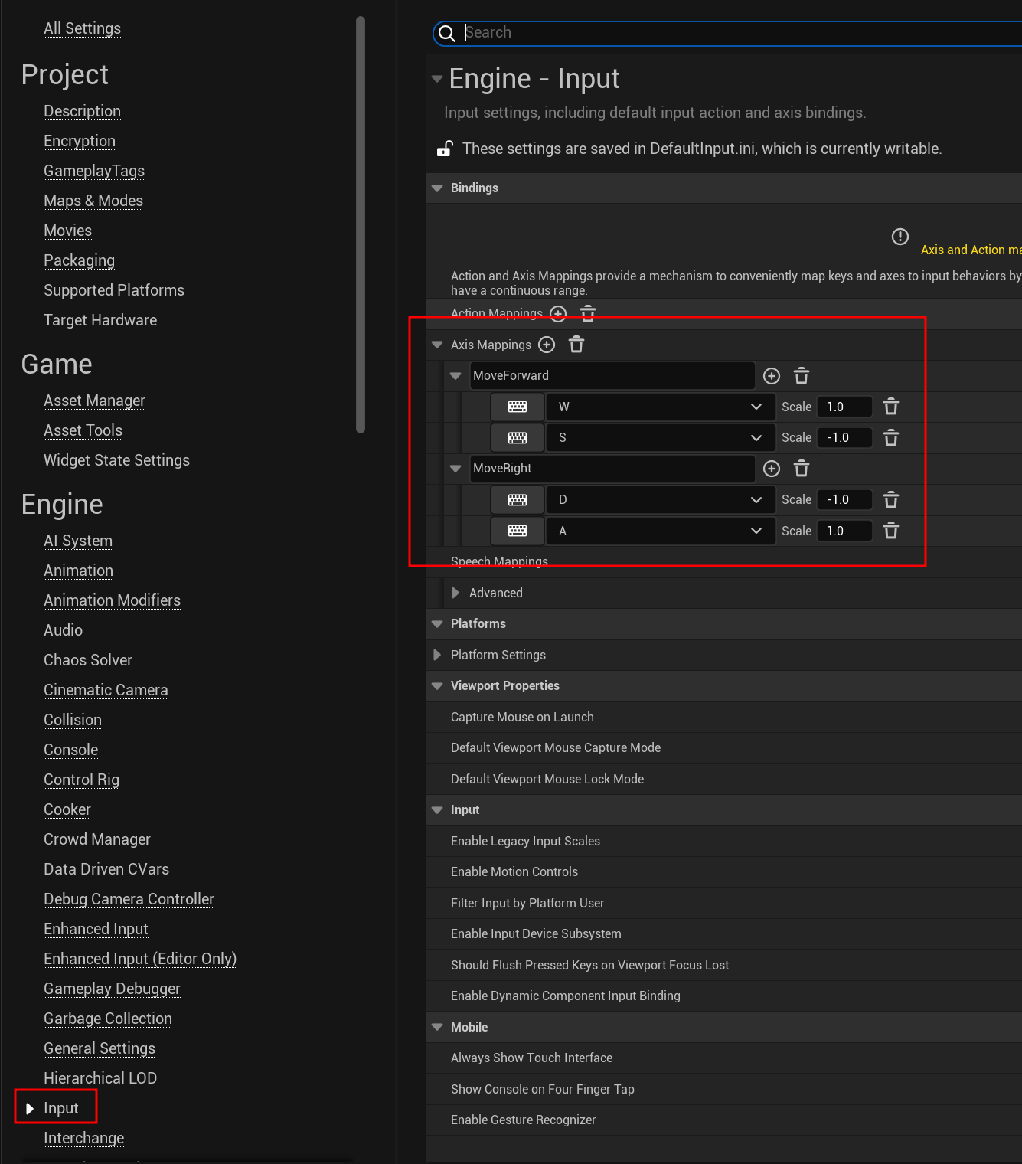Collapse the Engine - Input heading
The width and height of the screenshot is (1022, 1164).
437,79
